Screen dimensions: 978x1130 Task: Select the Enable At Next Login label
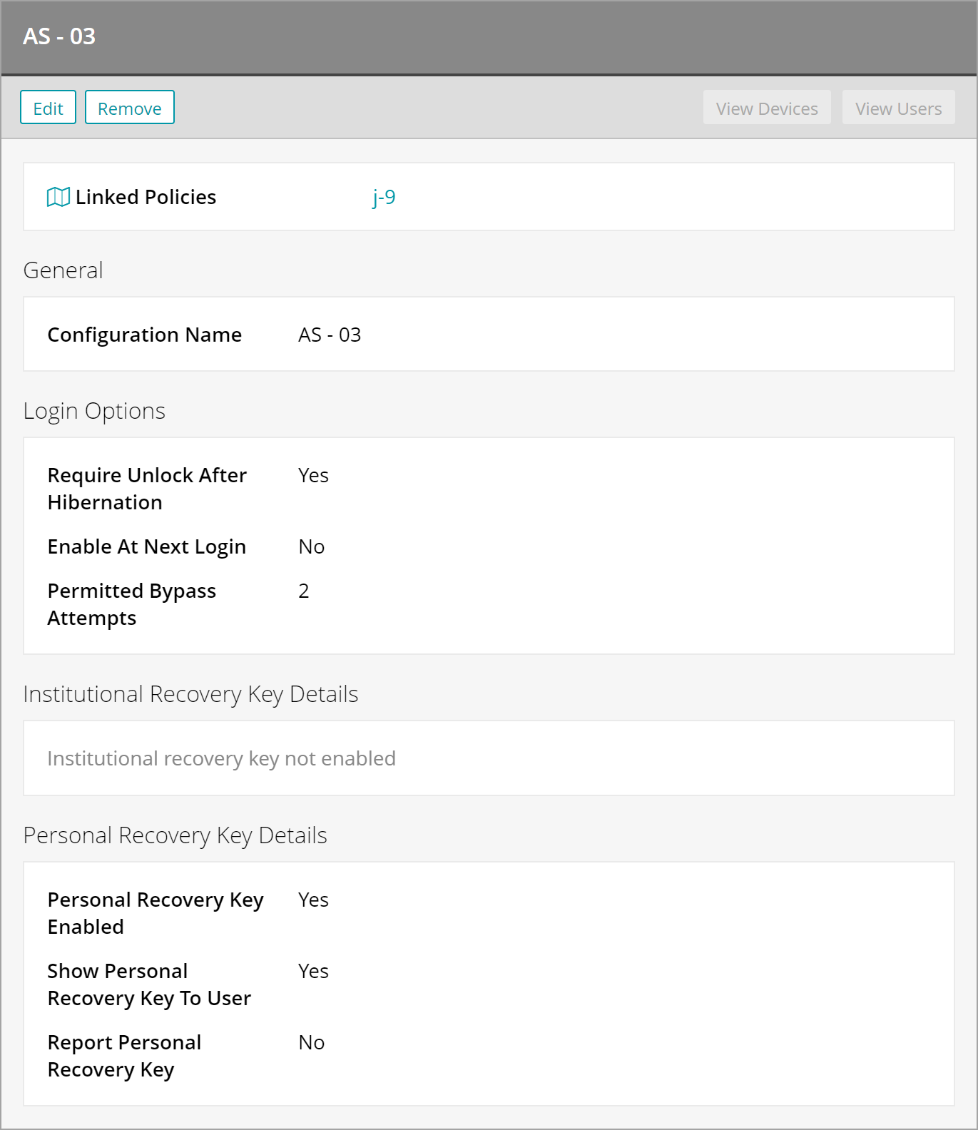tap(147, 546)
